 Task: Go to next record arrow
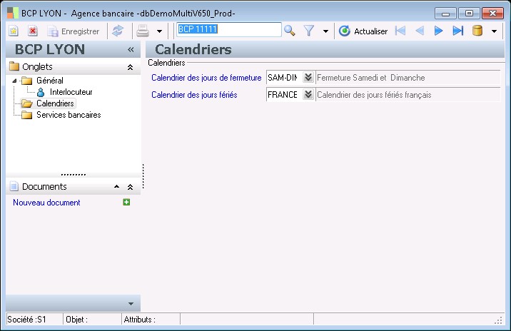(x=439, y=31)
